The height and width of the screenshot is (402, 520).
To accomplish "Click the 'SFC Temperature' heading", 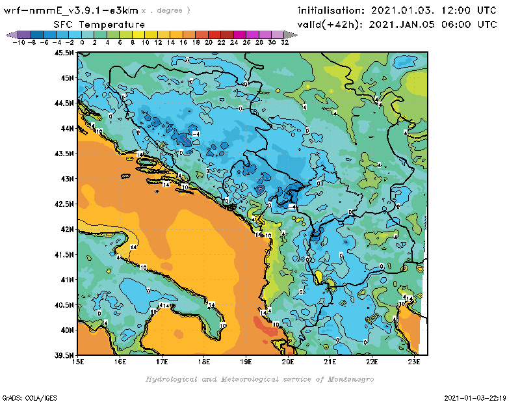I will tap(99, 25).
